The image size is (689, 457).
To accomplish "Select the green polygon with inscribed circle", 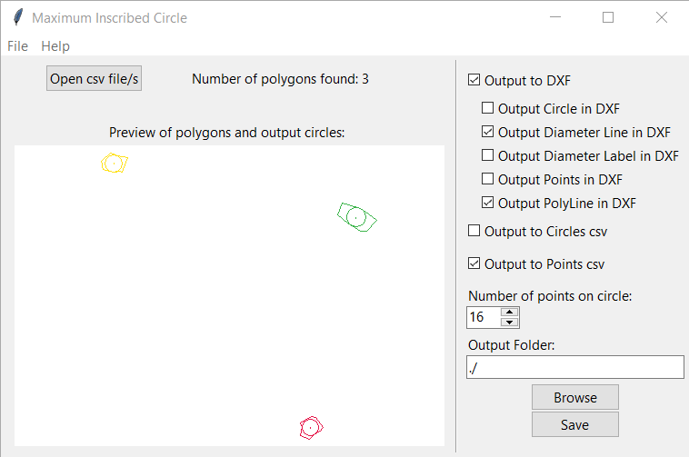I will pyautogui.click(x=357, y=217).
